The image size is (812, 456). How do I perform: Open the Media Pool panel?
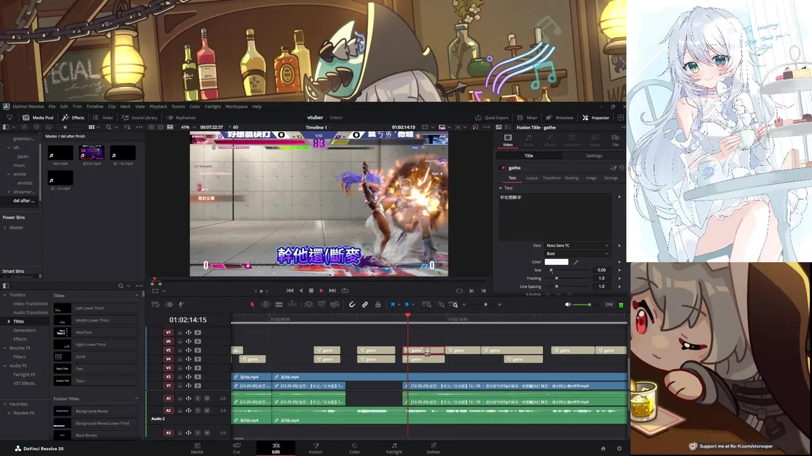pos(38,117)
